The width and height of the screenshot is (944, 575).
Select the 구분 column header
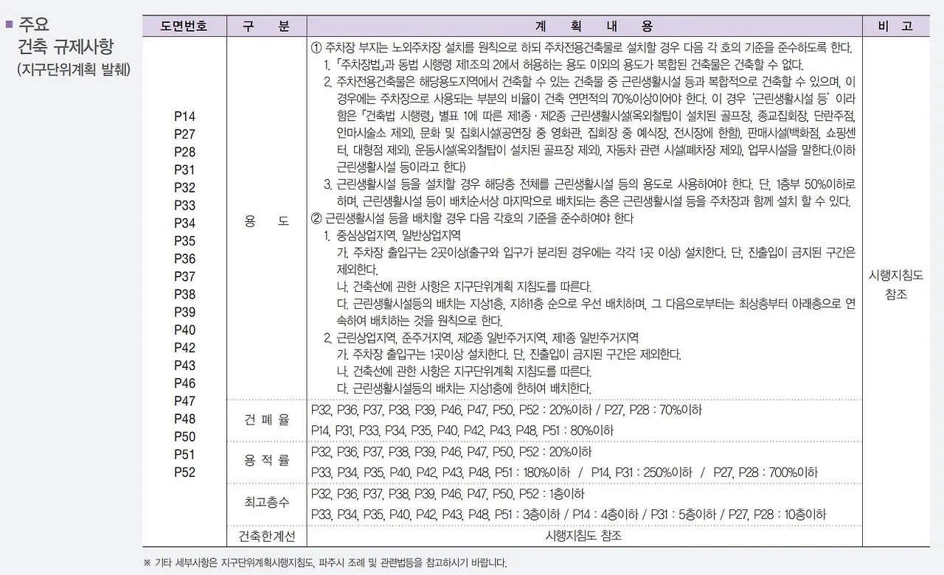click(266, 26)
